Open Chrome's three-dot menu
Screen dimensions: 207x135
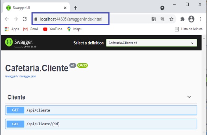click(200, 19)
